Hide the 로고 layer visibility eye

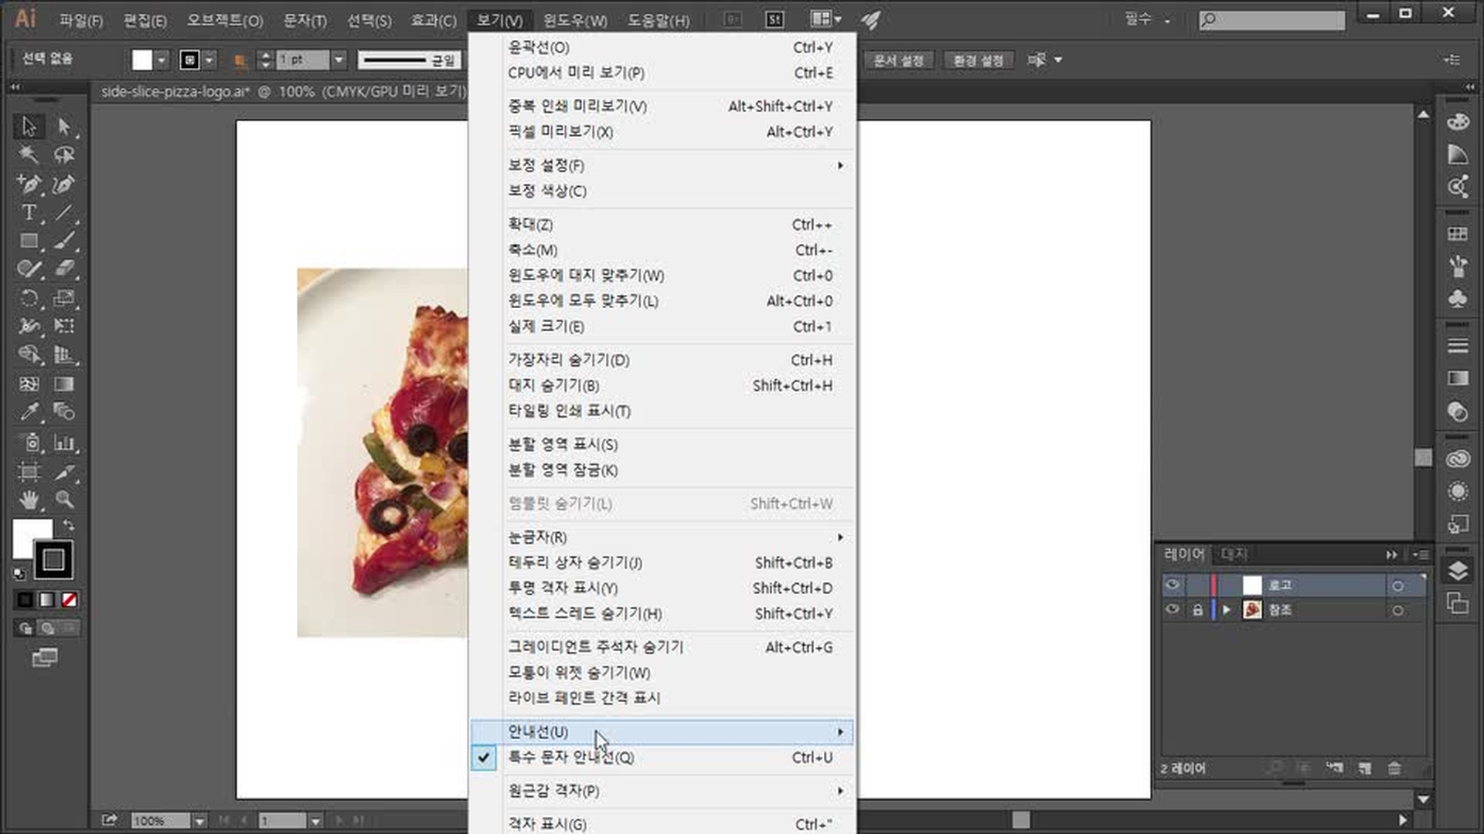coord(1173,585)
